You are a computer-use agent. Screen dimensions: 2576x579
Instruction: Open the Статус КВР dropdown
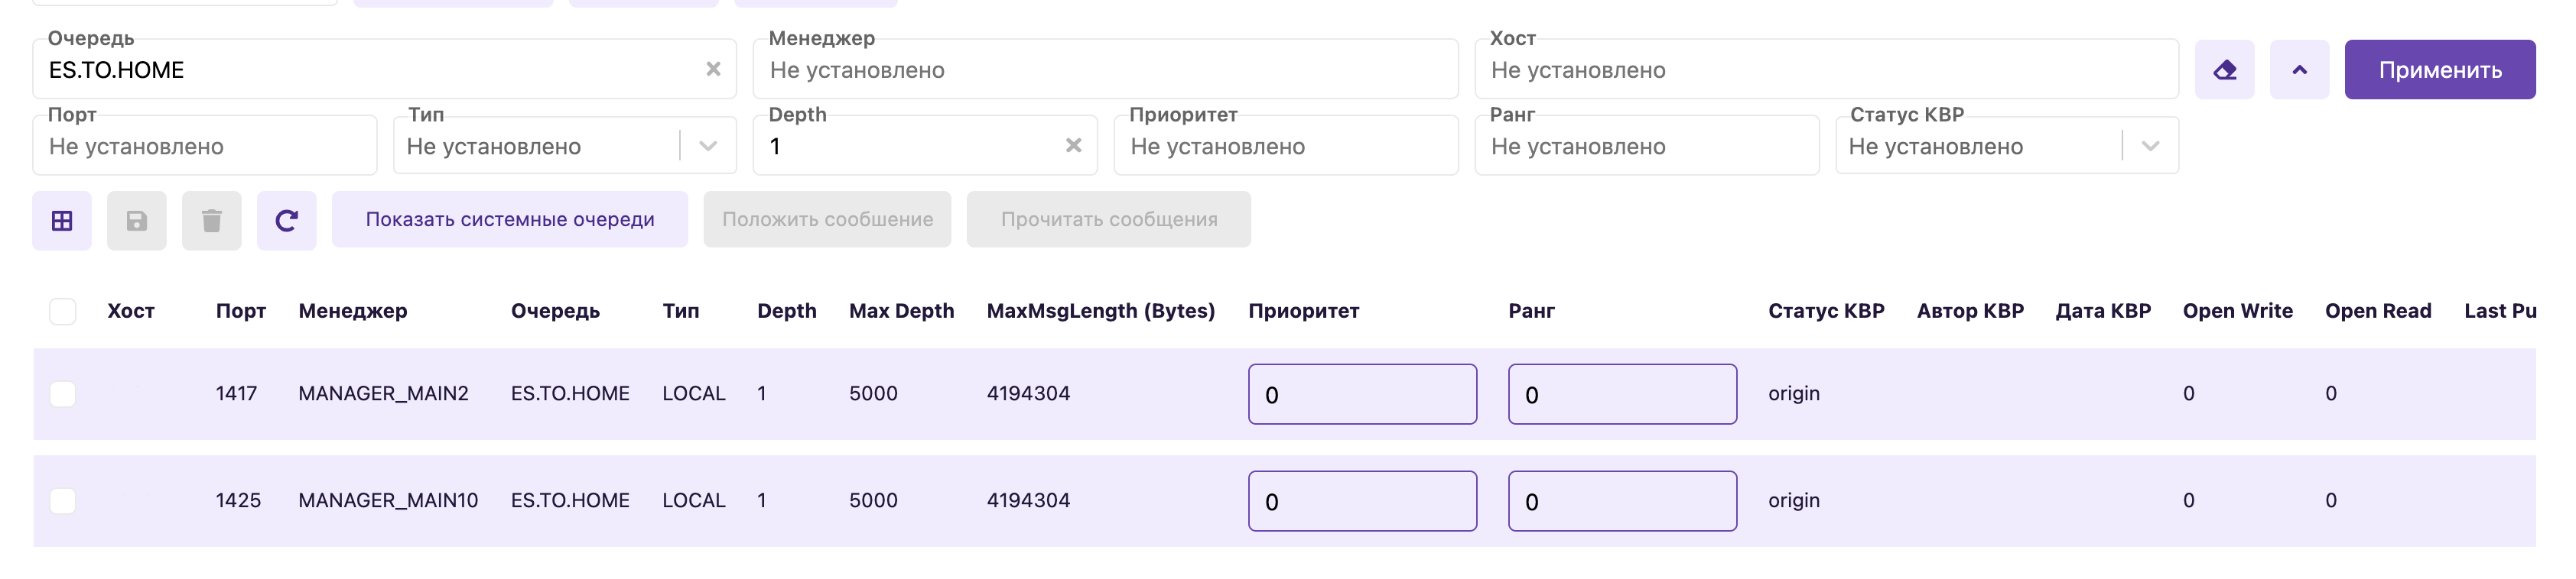coord(2150,147)
